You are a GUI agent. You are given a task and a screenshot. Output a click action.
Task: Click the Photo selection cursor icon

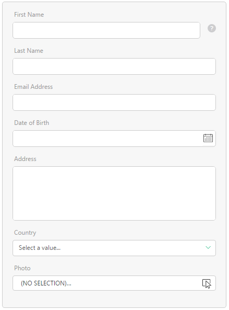[x=207, y=283]
